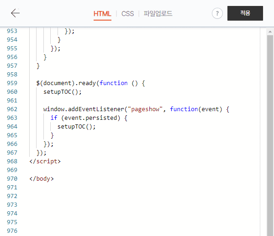The height and width of the screenshot is (236, 274).
Task: Switch to the HTML tab
Action: click(102, 14)
